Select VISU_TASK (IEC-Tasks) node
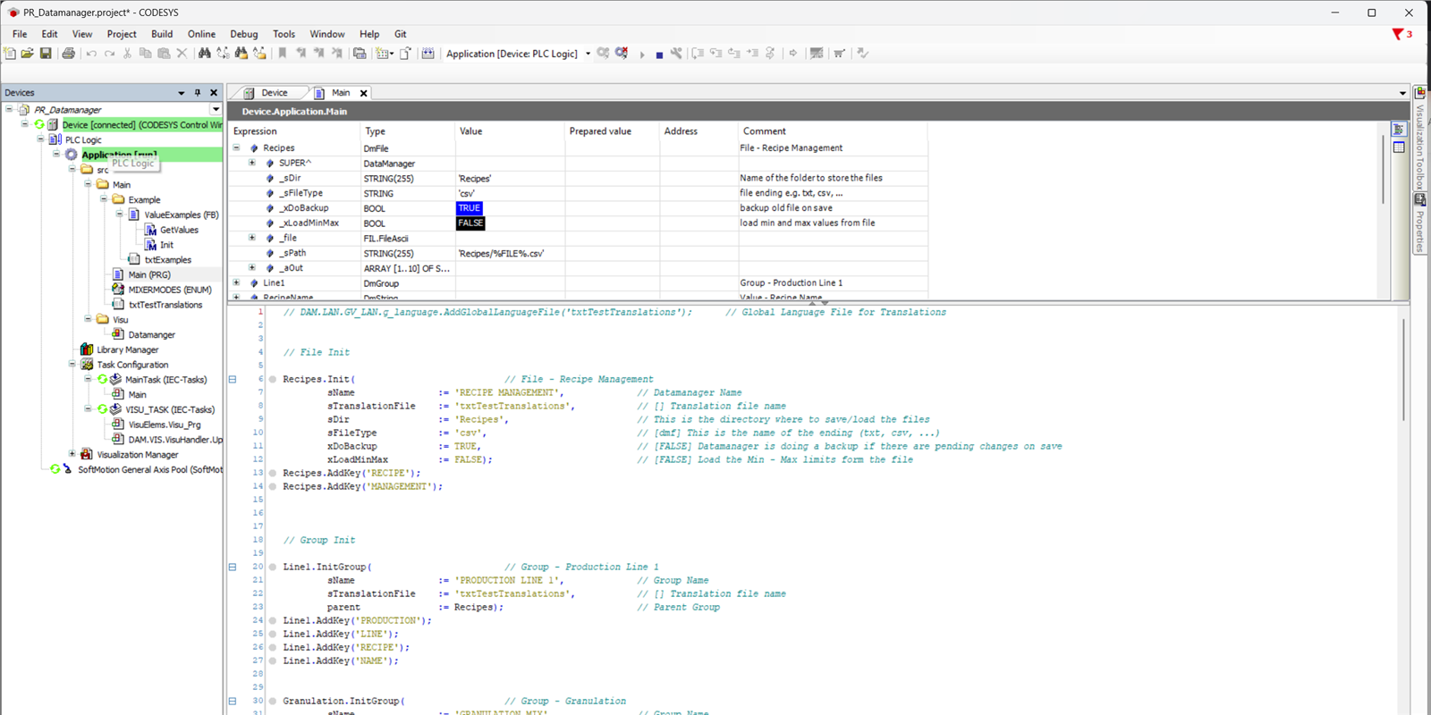This screenshot has height=715, width=1431. pyautogui.click(x=170, y=409)
